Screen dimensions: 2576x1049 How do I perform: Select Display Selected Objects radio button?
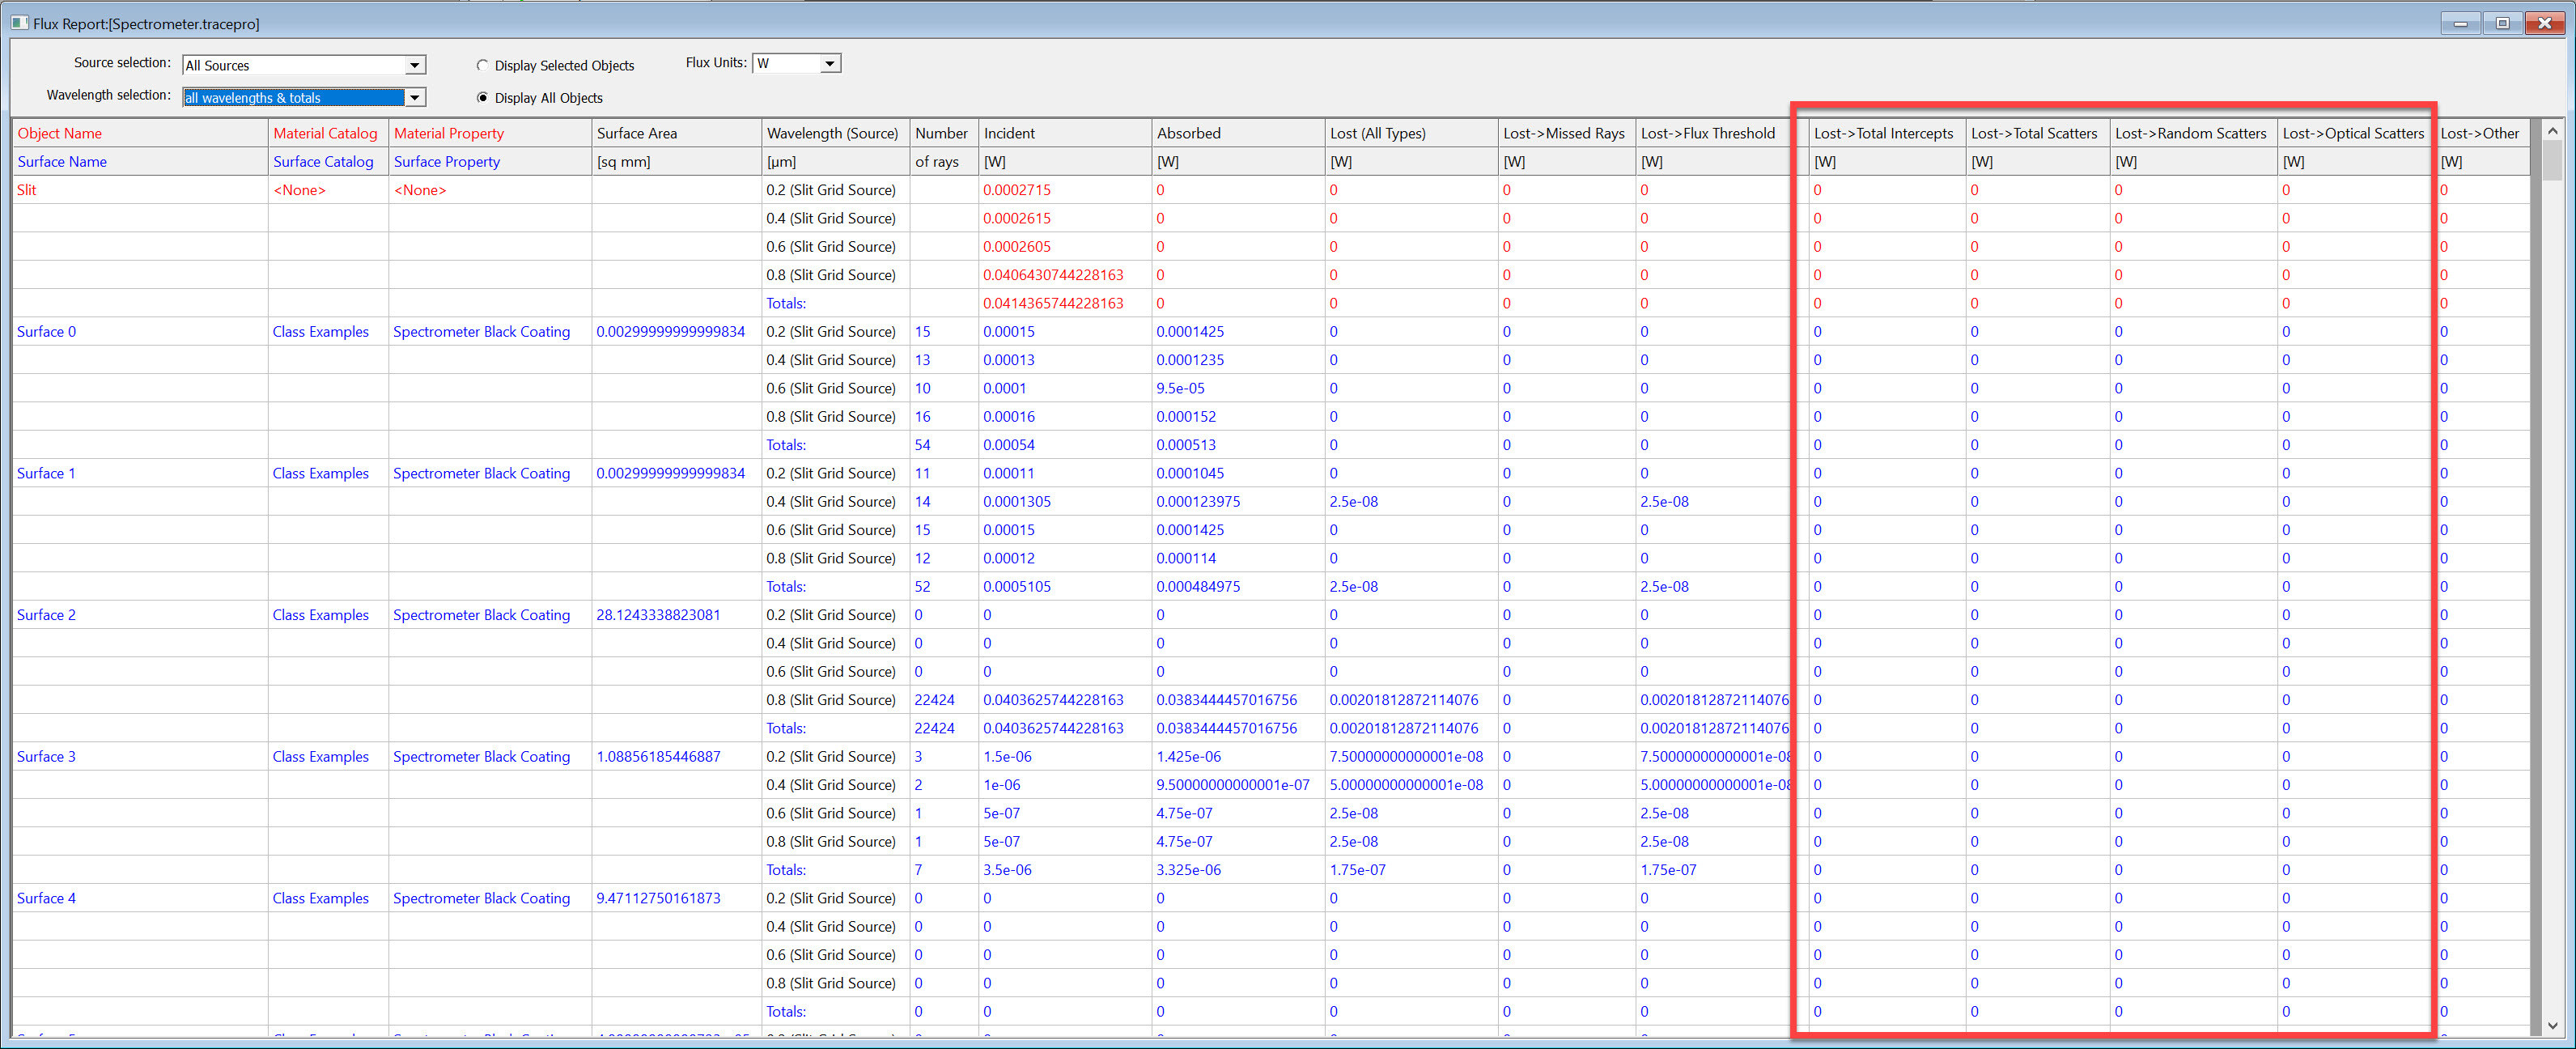(486, 64)
